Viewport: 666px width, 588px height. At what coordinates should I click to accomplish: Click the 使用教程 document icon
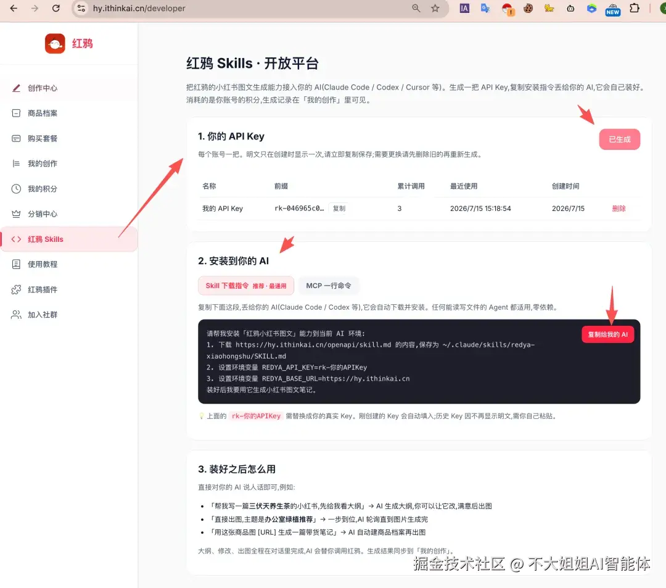pyautogui.click(x=16, y=264)
